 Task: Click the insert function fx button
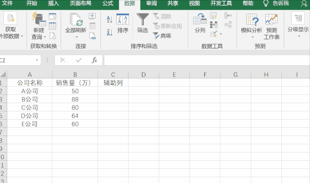click(x=95, y=60)
